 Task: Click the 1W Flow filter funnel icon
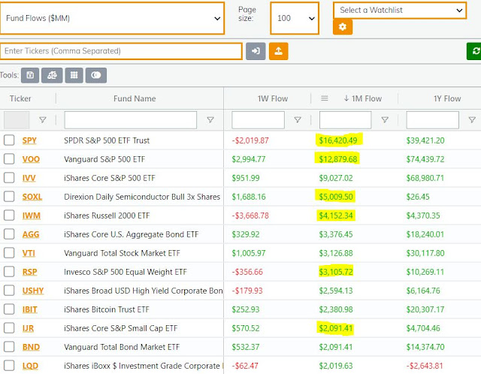tap(298, 120)
